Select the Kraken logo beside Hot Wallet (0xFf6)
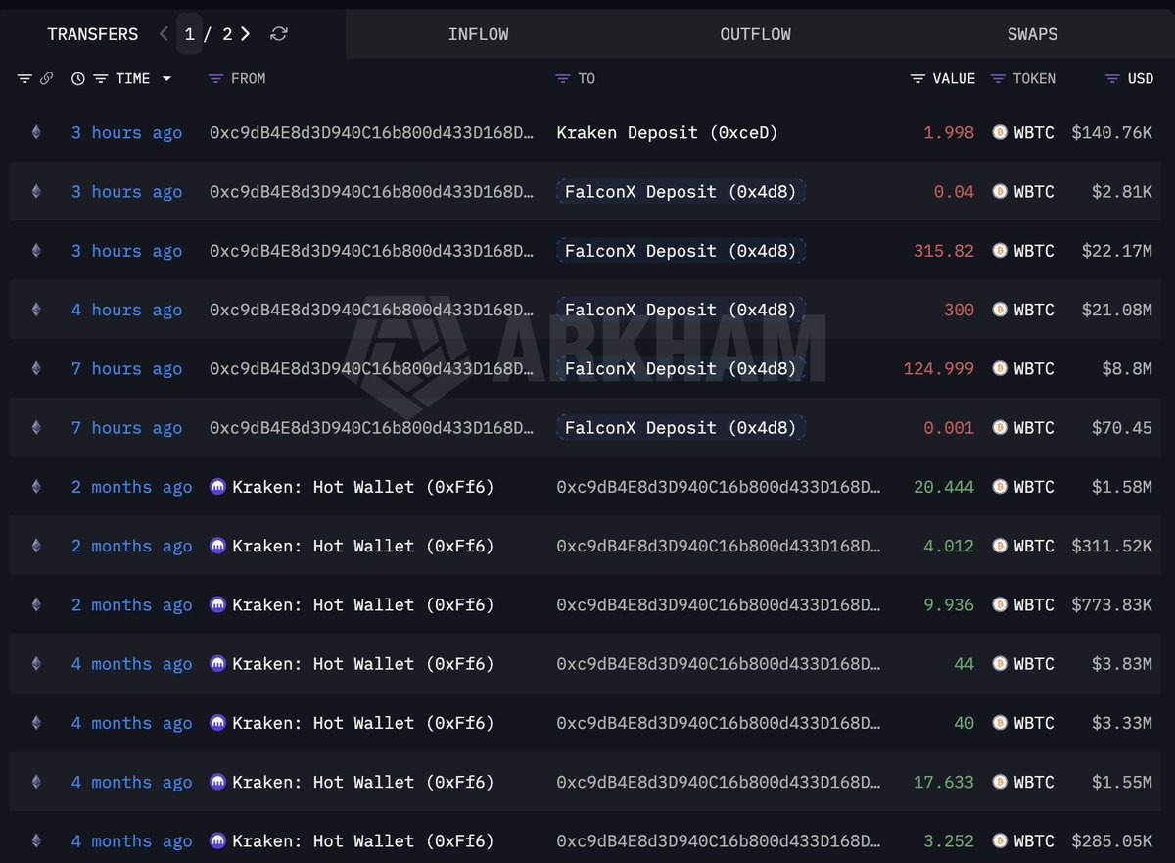 click(x=216, y=487)
